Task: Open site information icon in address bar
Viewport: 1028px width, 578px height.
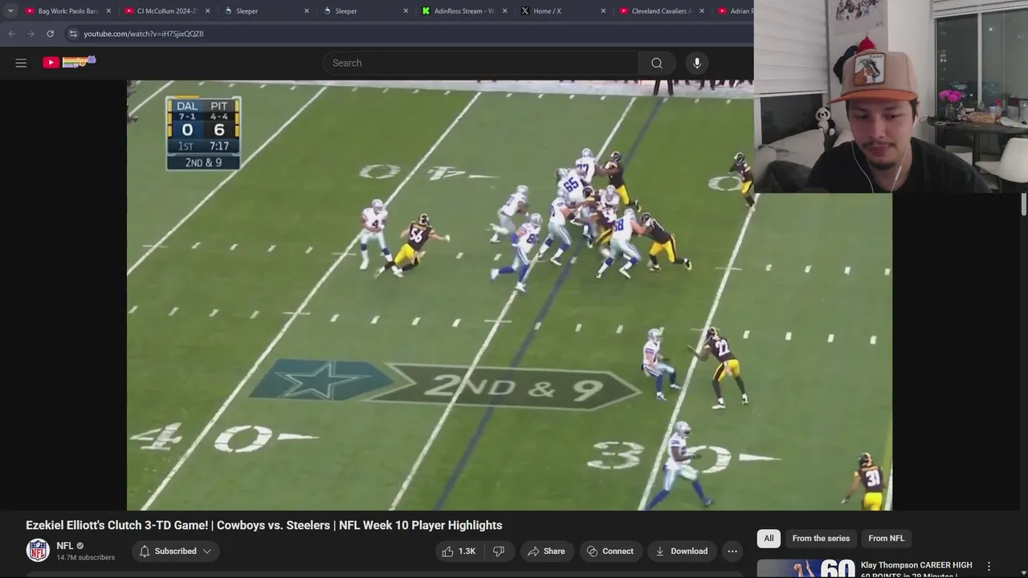Action: (72, 34)
